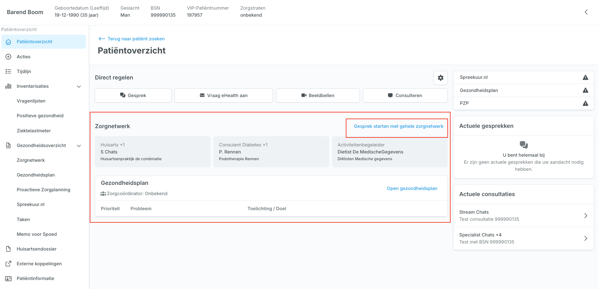Click the Tijdlijn list icon in sidebar

[8, 71]
